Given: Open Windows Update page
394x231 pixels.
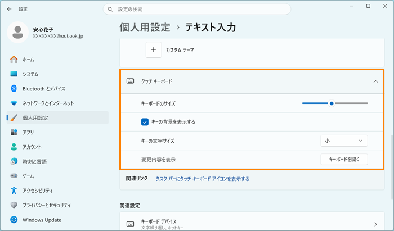Looking at the screenshot, I should [x=57, y=220].
